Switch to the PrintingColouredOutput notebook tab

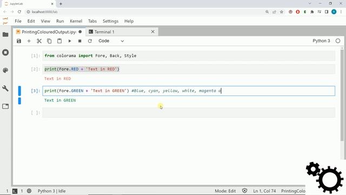pyautogui.click(x=49, y=32)
